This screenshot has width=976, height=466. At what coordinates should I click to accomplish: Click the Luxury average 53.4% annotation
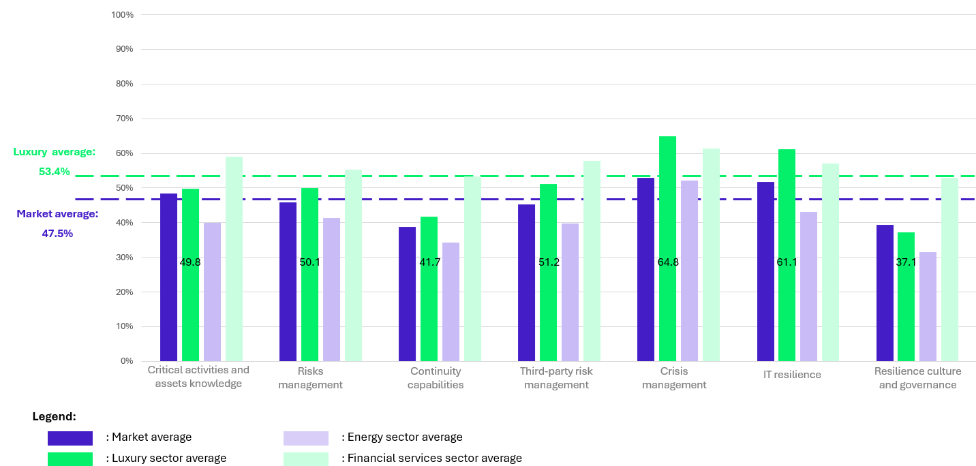55,161
